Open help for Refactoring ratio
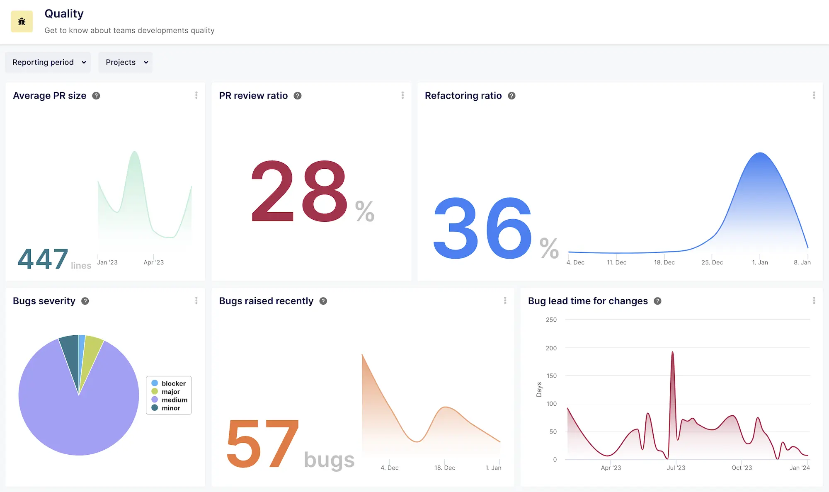This screenshot has width=829, height=492. pos(511,95)
